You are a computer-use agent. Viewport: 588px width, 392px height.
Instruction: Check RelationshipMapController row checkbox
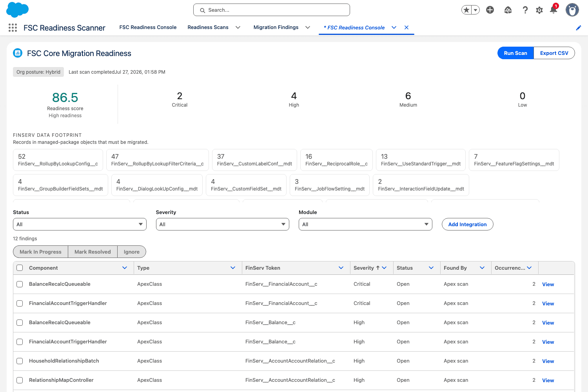20,380
